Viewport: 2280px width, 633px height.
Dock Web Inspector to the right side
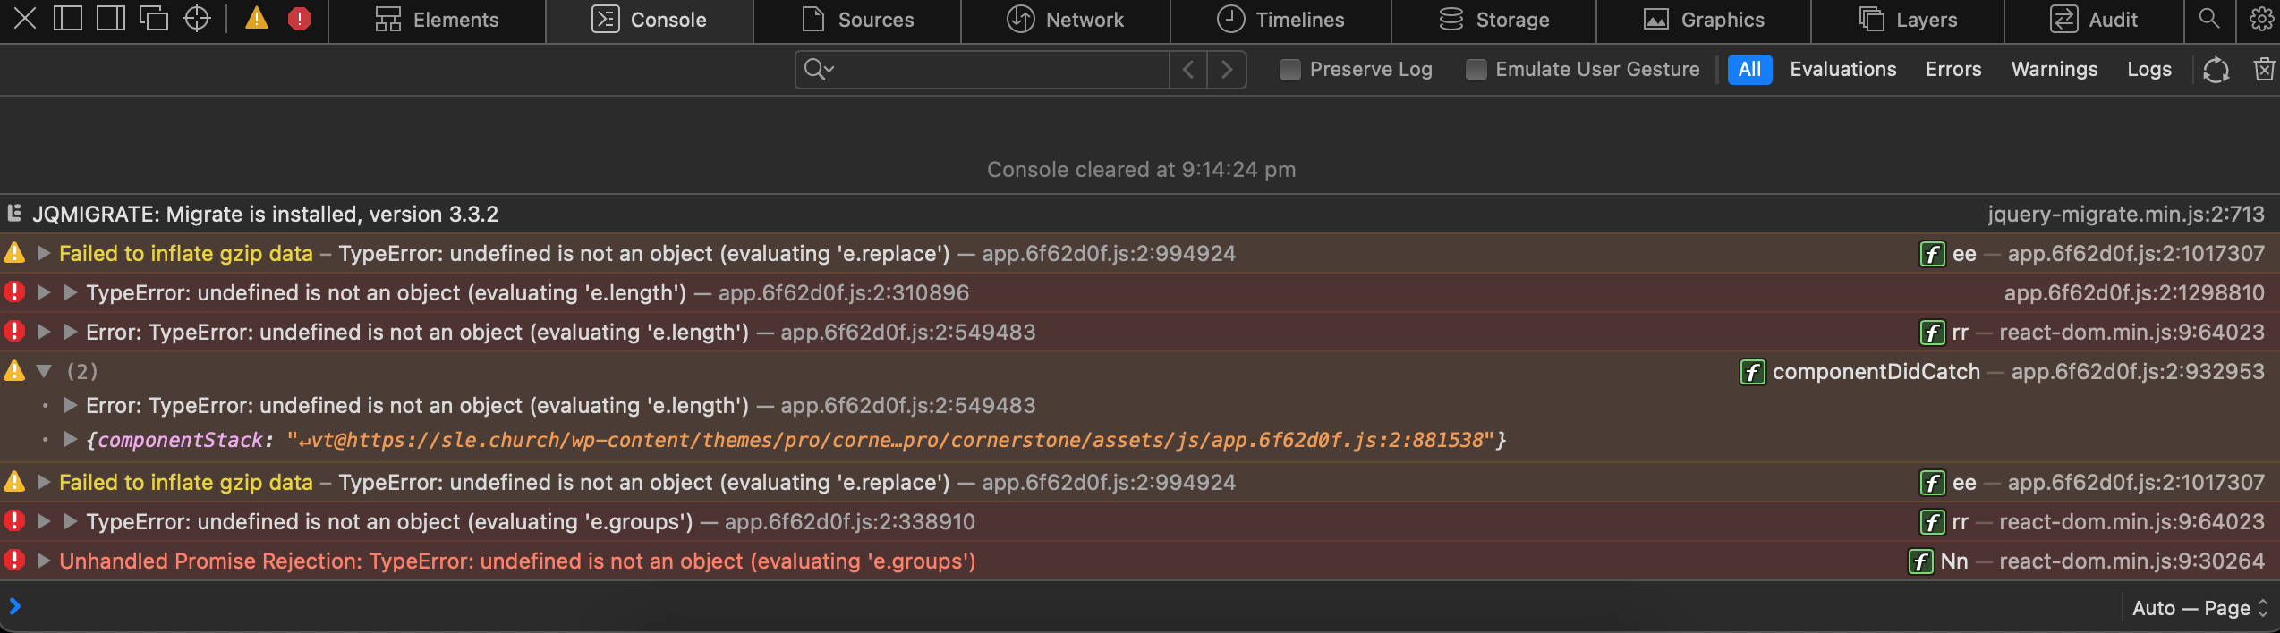pyautogui.click(x=111, y=19)
